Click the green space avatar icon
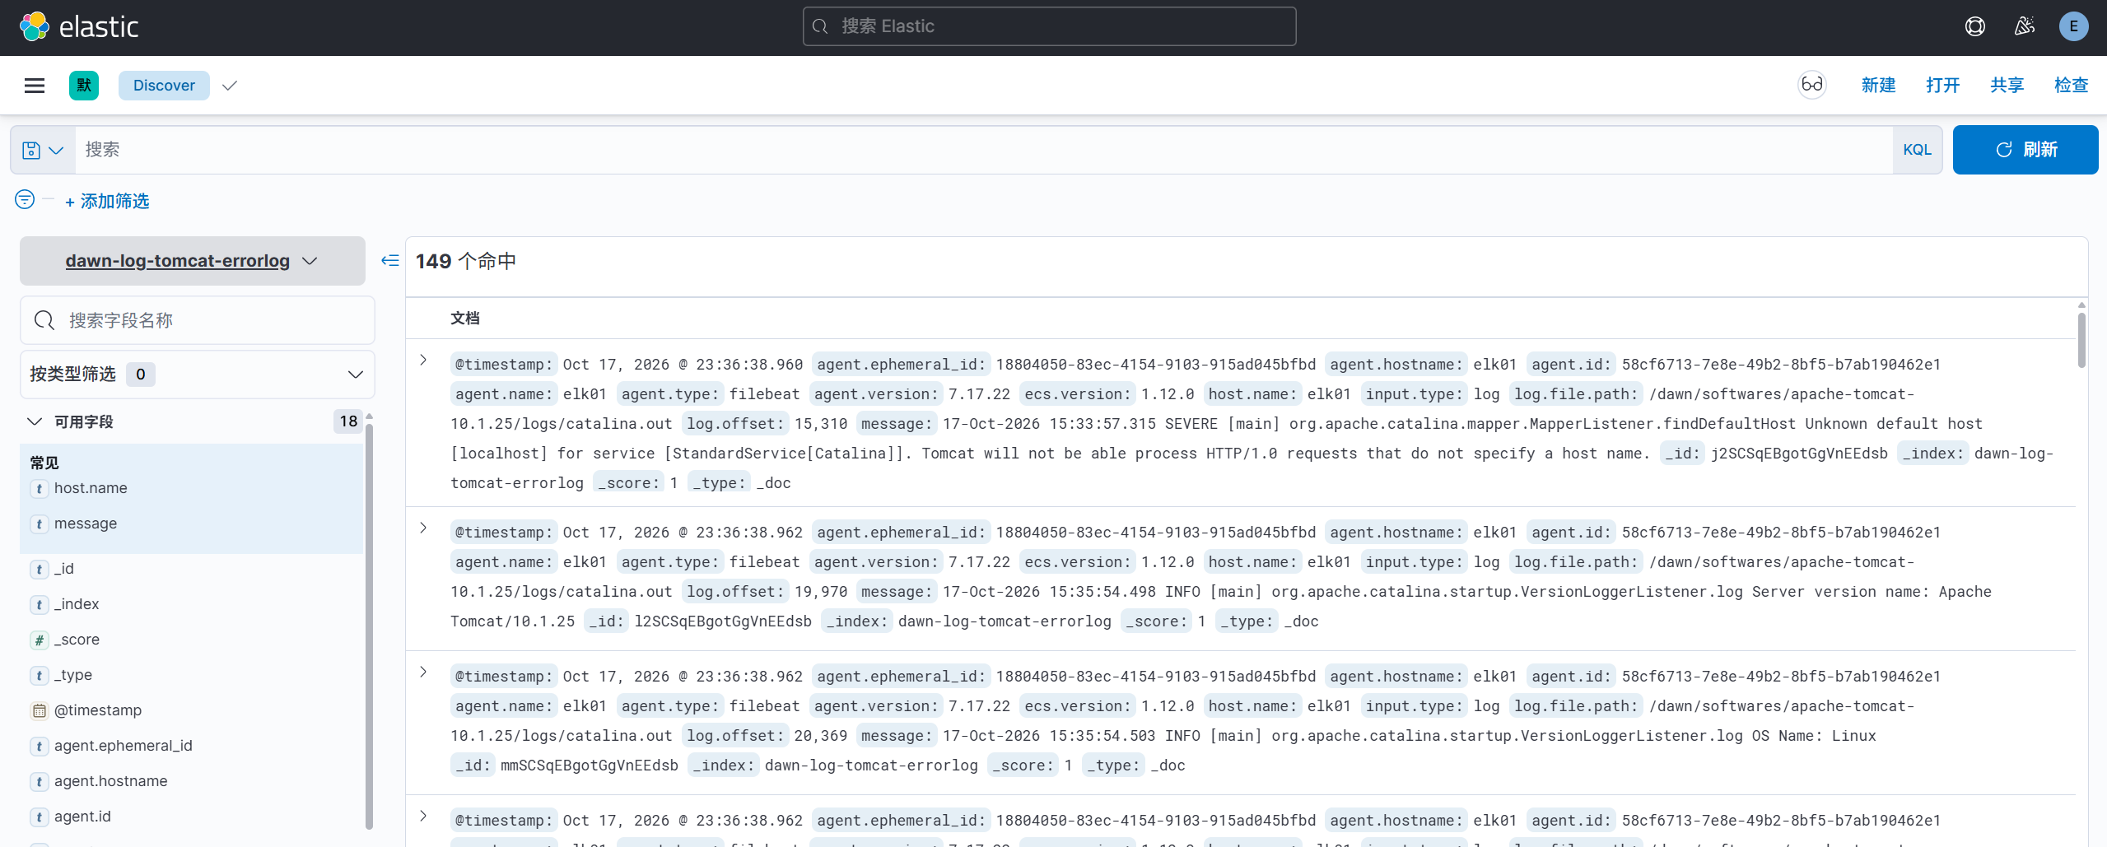Viewport: 2107px width, 847px height. point(84,86)
